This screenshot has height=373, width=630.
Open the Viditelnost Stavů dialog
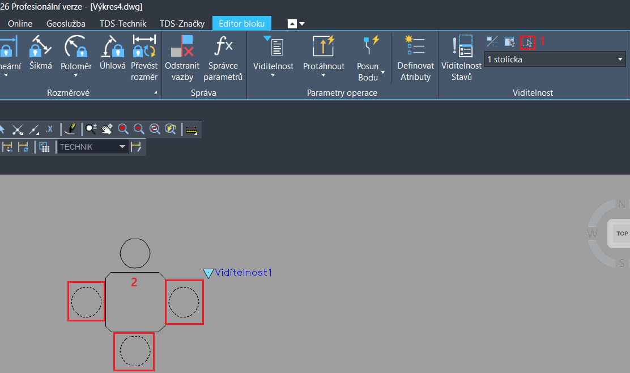coord(461,46)
